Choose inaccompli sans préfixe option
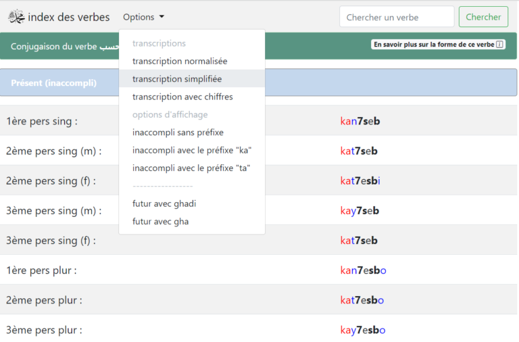Viewport: 519px width, 342px height. pyautogui.click(x=178, y=132)
